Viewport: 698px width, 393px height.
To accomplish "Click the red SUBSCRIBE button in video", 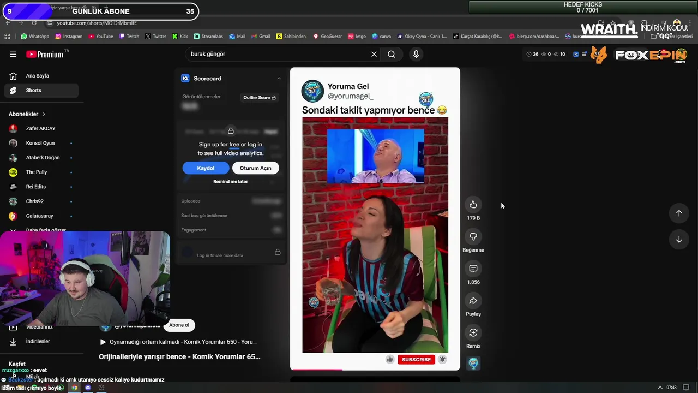I will 416,360.
